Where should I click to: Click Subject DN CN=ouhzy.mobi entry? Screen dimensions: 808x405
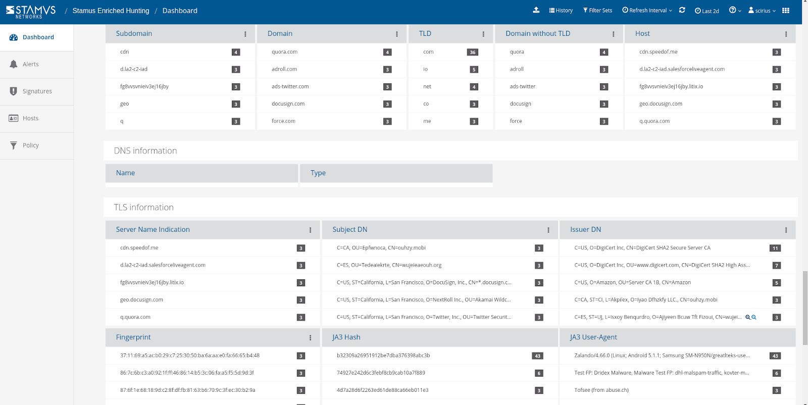[381, 248]
